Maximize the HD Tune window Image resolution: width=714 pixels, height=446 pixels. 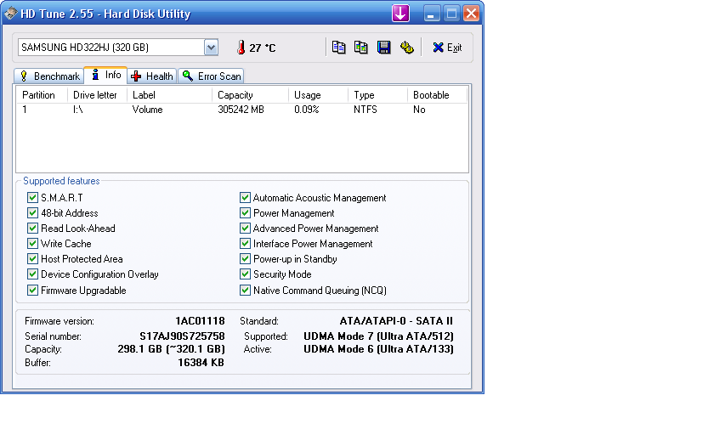coord(451,14)
